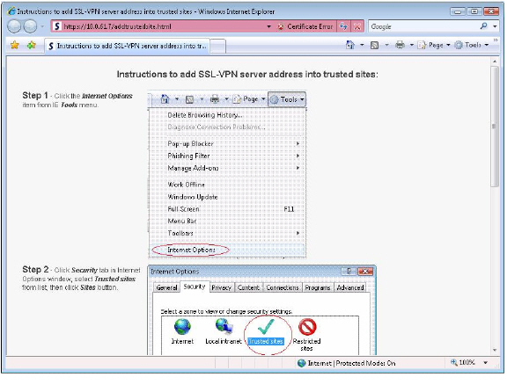
Task: Click Manage Add-ons in illustrated menu
Action: click(x=193, y=168)
